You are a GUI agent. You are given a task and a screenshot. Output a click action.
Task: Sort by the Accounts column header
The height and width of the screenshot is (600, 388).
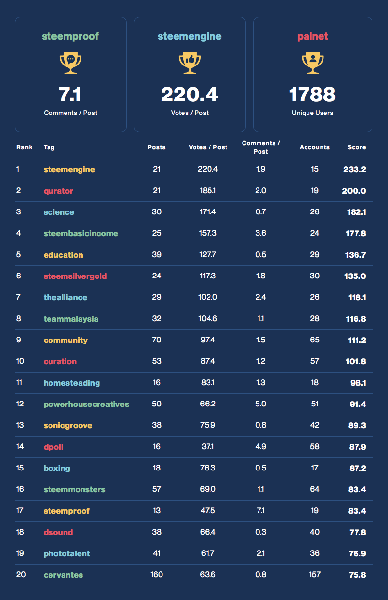pyautogui.click(x=315, y=147)
